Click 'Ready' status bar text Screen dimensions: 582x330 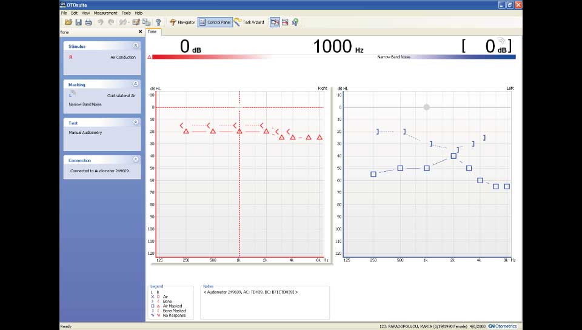[65, 326]
